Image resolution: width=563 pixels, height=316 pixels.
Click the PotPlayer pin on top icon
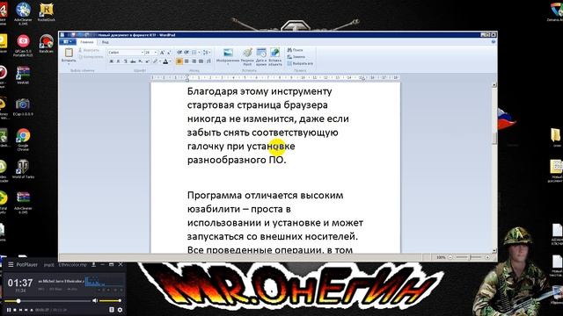point(93,264)
